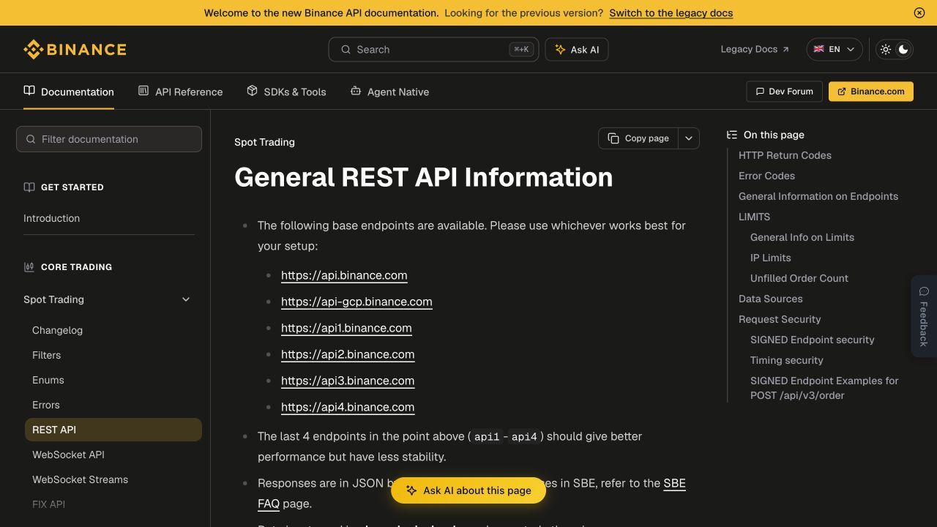Viewport: 937px width, 527px height.
Task: Open the https://api-gcp.binance.com link
Action: [x=356, y=302]
